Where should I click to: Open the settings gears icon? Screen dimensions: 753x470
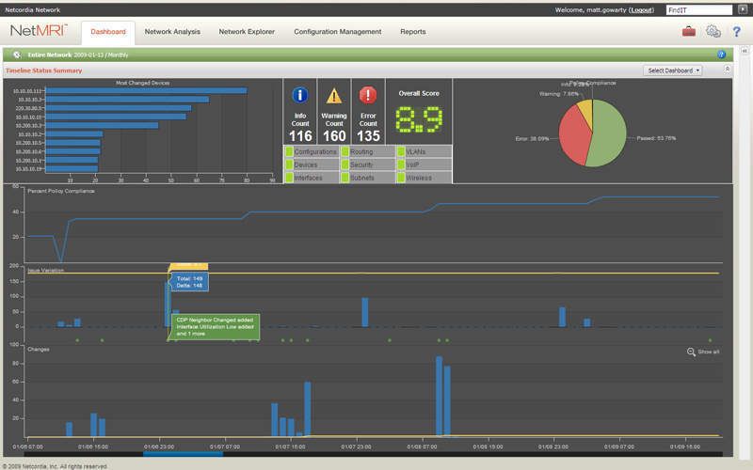click(x=713, y=32)
